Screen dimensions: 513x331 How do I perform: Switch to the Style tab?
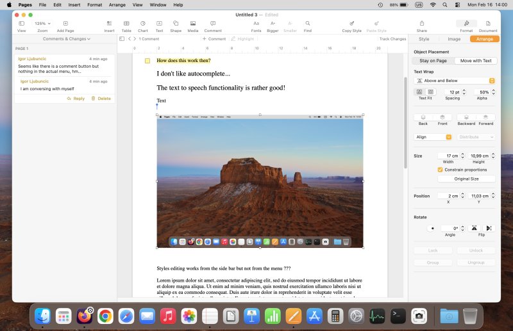[424, 39]
